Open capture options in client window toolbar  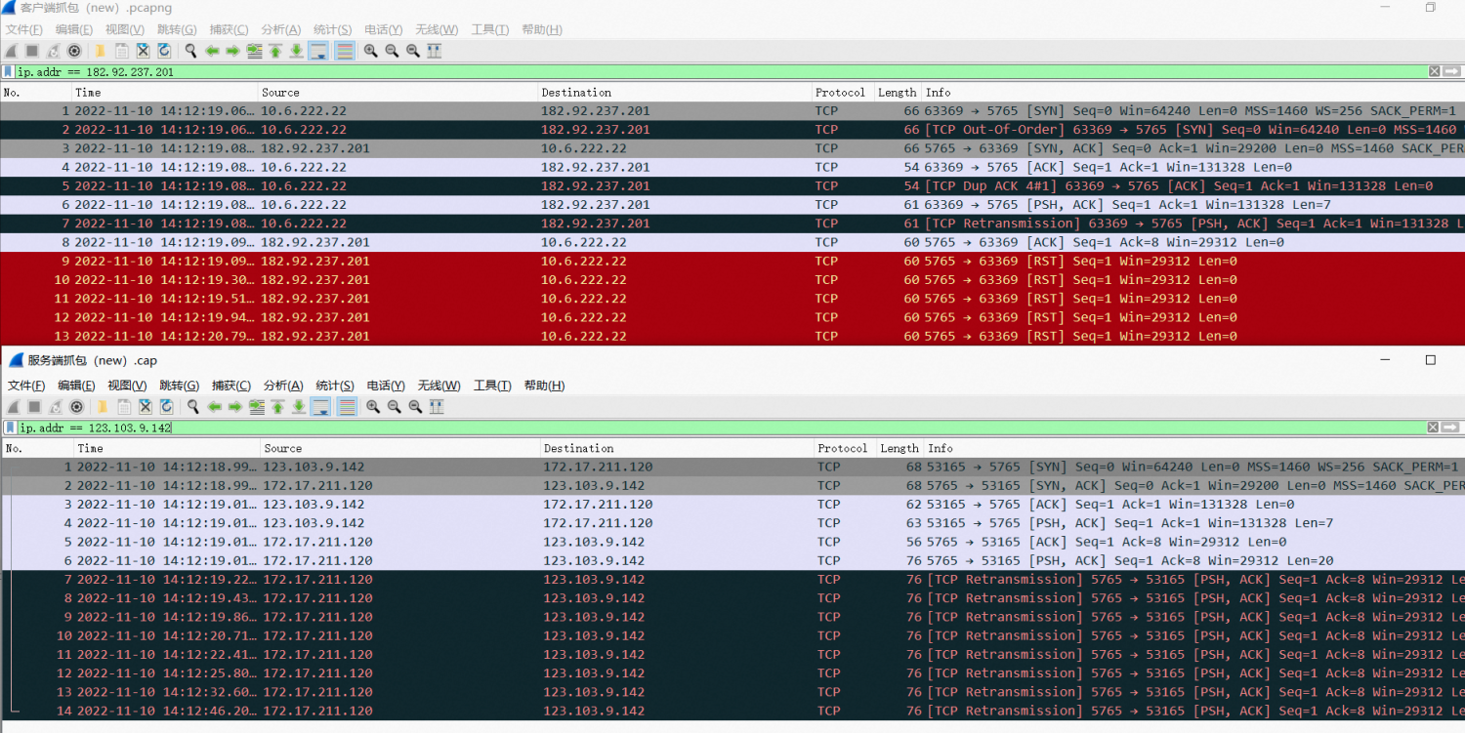(x=74, y=51)
